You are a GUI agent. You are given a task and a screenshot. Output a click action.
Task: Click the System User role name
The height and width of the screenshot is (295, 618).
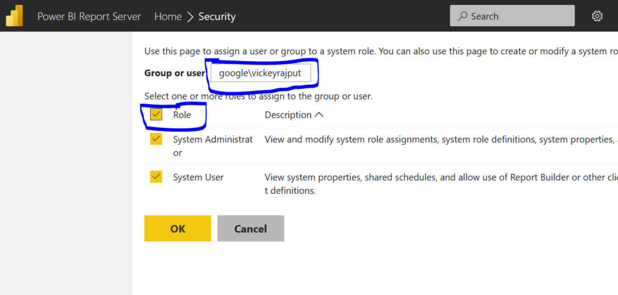198,177
